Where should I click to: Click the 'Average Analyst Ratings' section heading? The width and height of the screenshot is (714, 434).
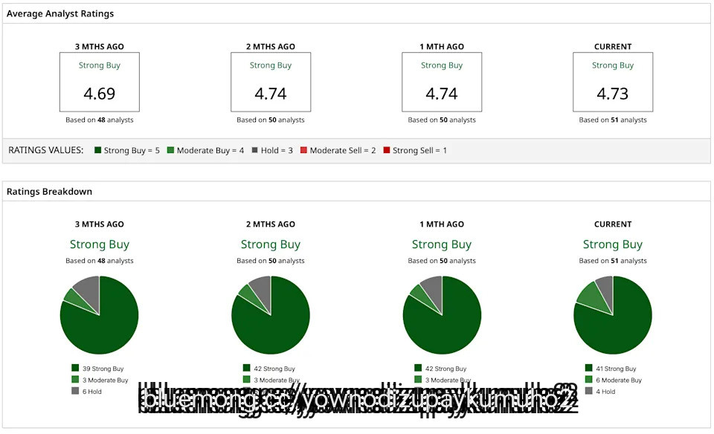coord(60,13)
